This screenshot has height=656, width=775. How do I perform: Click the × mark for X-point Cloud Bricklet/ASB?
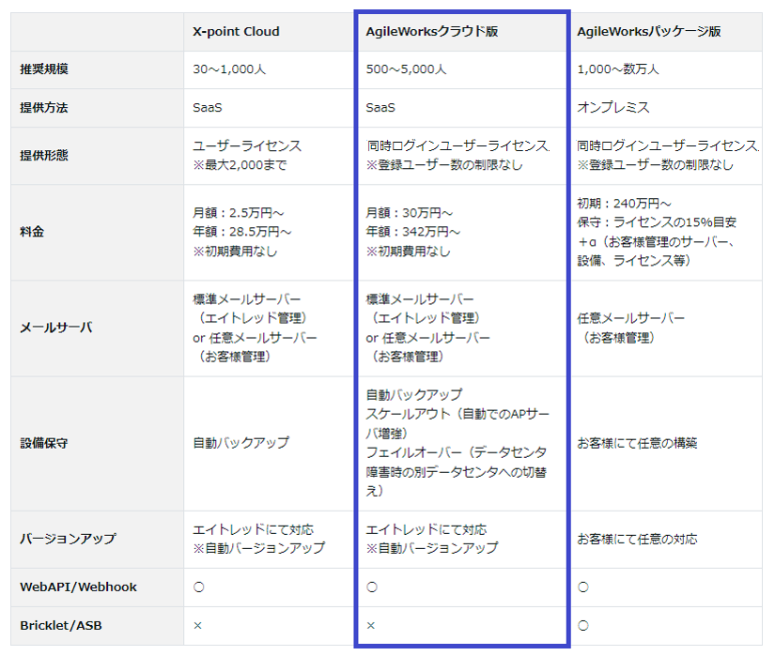click(x=197, y=625)
